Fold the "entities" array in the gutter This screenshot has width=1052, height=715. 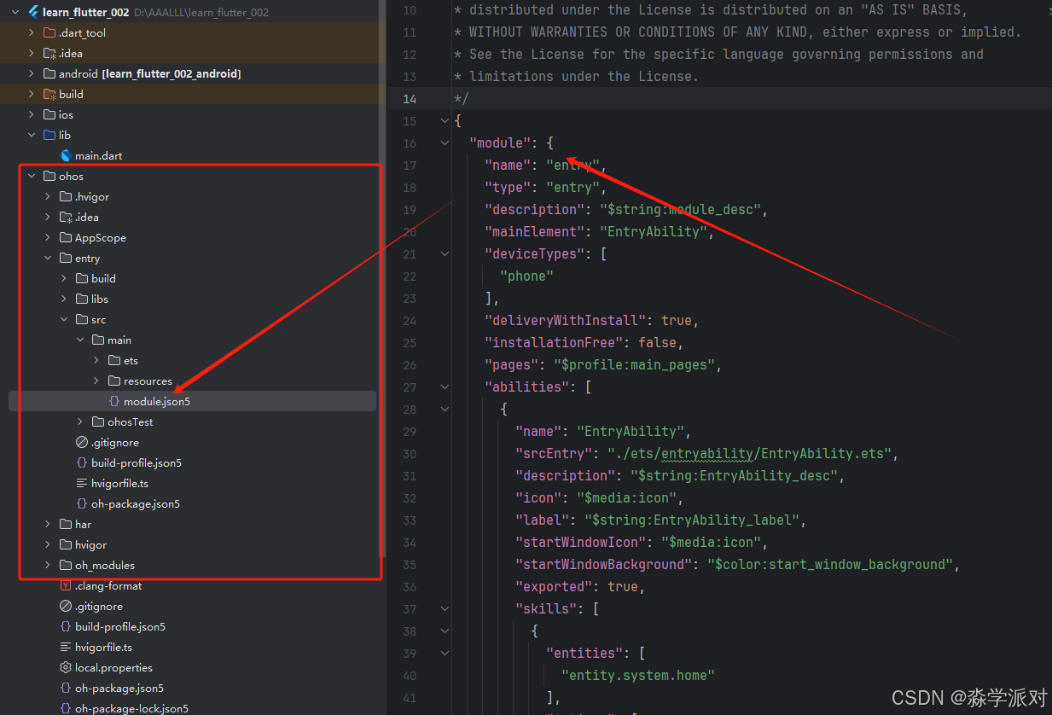445,654
